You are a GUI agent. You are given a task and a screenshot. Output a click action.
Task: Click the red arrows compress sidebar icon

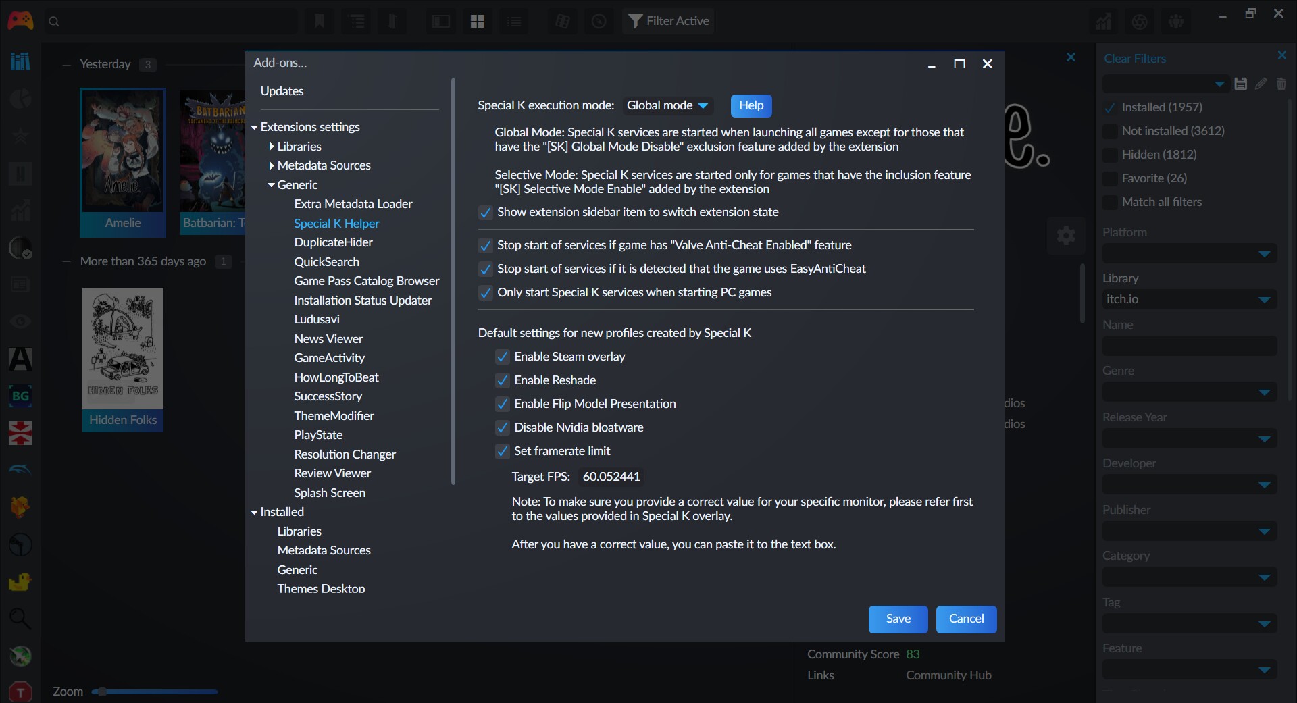point(20,433)
